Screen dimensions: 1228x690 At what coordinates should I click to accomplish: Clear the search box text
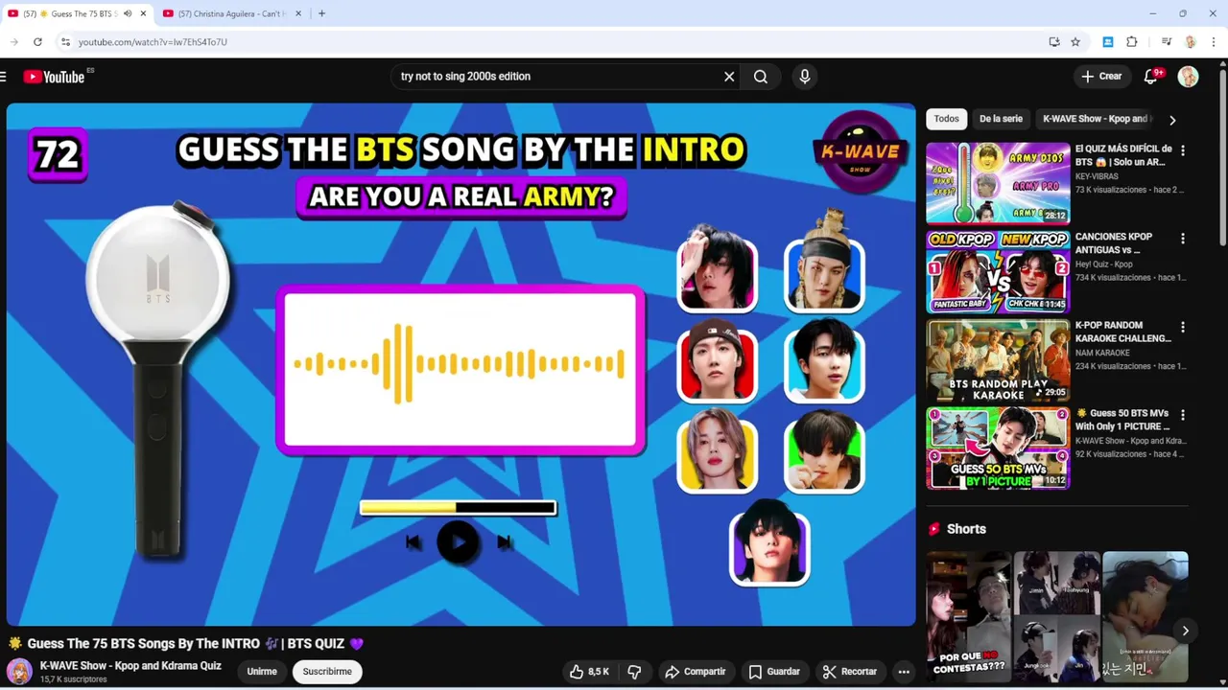pos(729,77)
